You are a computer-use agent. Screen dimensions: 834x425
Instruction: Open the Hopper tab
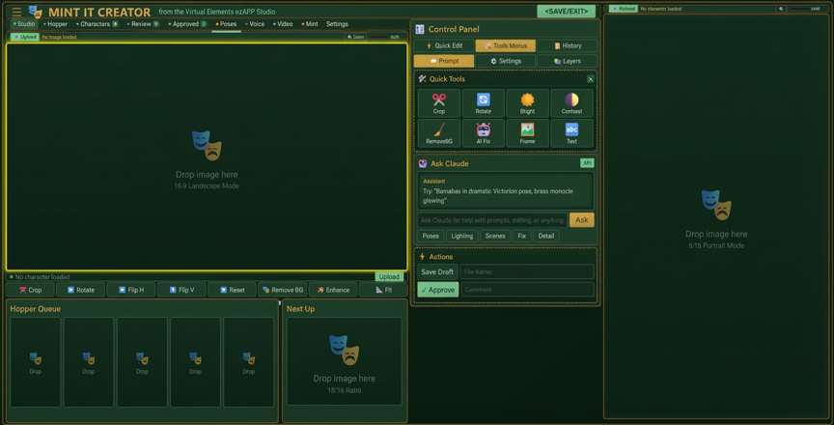pos(55,24)
